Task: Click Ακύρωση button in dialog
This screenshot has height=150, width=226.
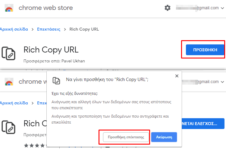Action: click(164, 137)
